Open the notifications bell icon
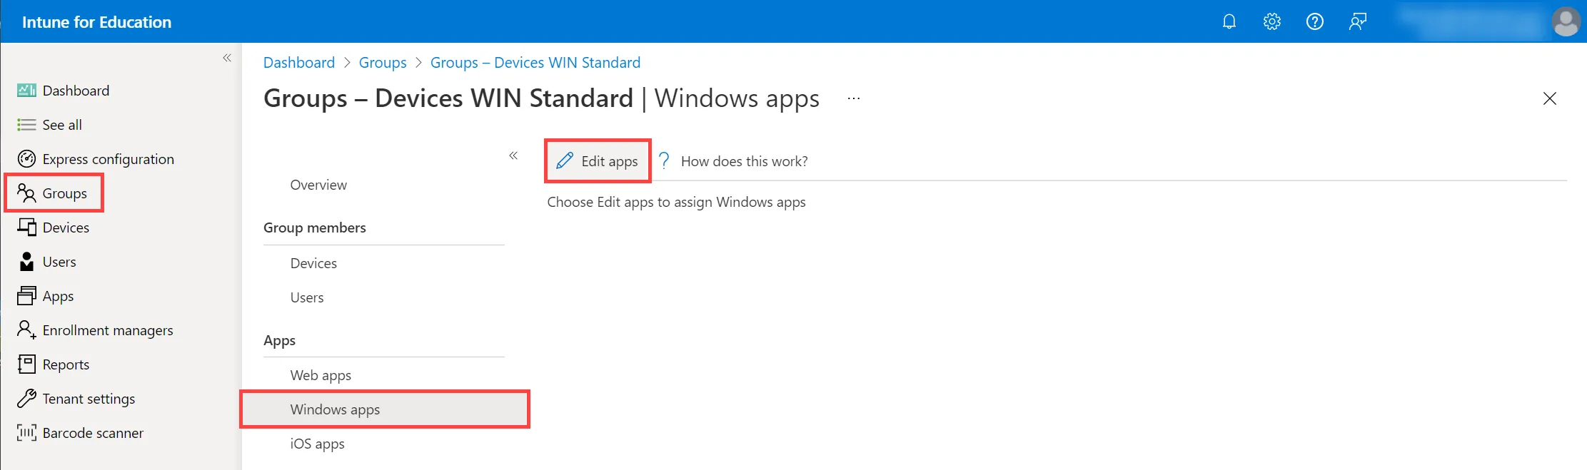 [1229, 21]
